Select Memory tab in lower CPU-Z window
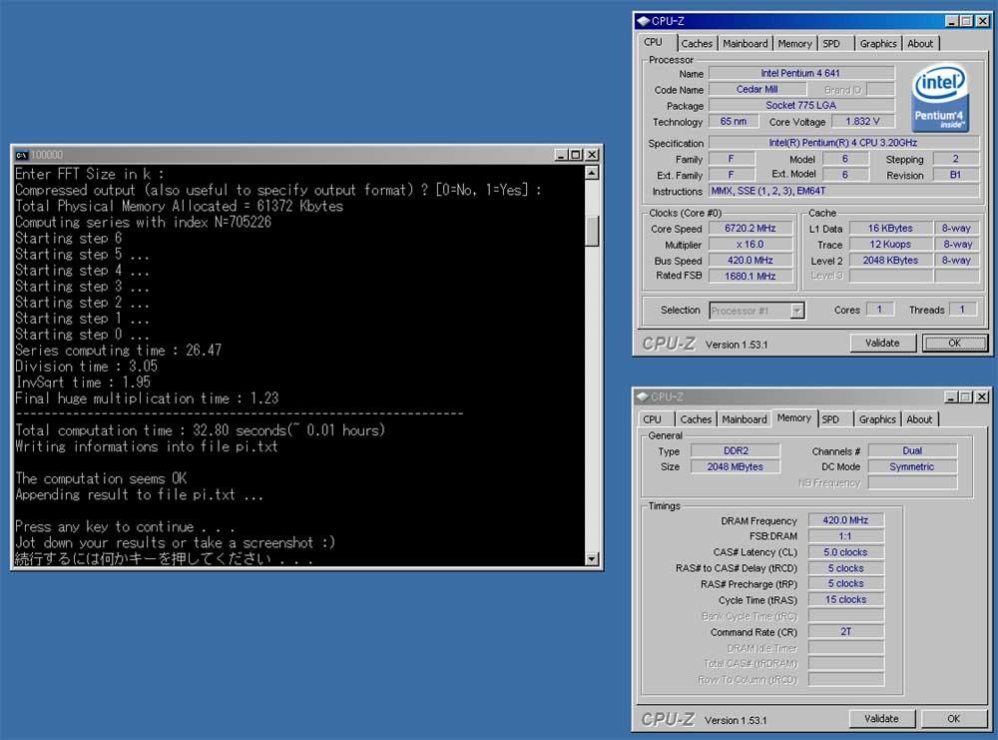Image resolution: width=998 pixels, height=740 pixels. [793, 418]
